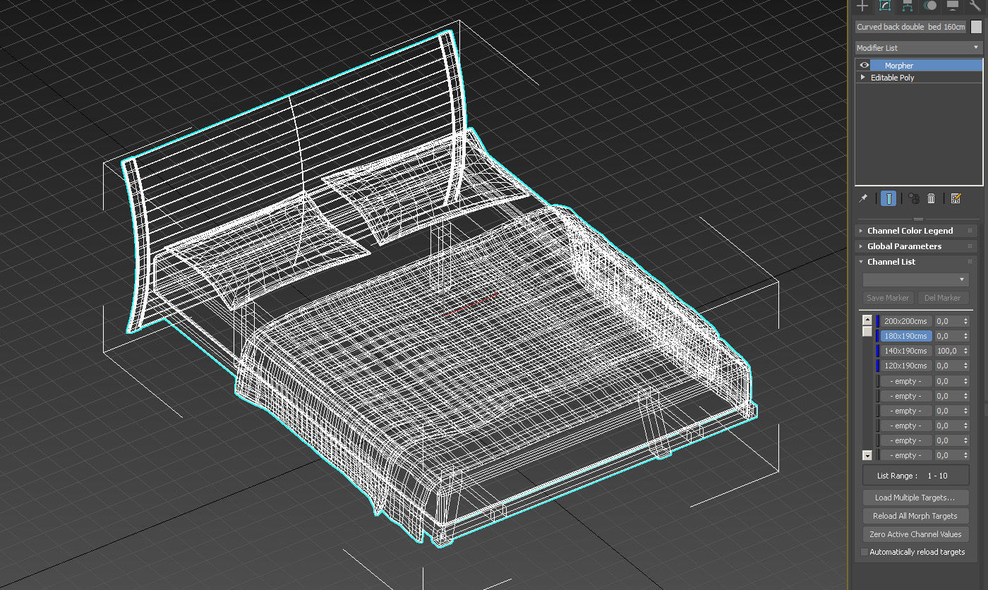
Task: Select the Editable Poly stack entry
Action: [892, 78]
